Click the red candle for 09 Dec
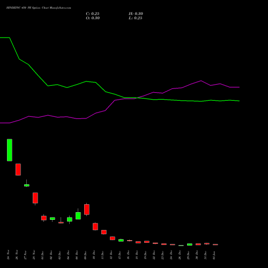This screenshot has width=268, height=268. (87, 210)
